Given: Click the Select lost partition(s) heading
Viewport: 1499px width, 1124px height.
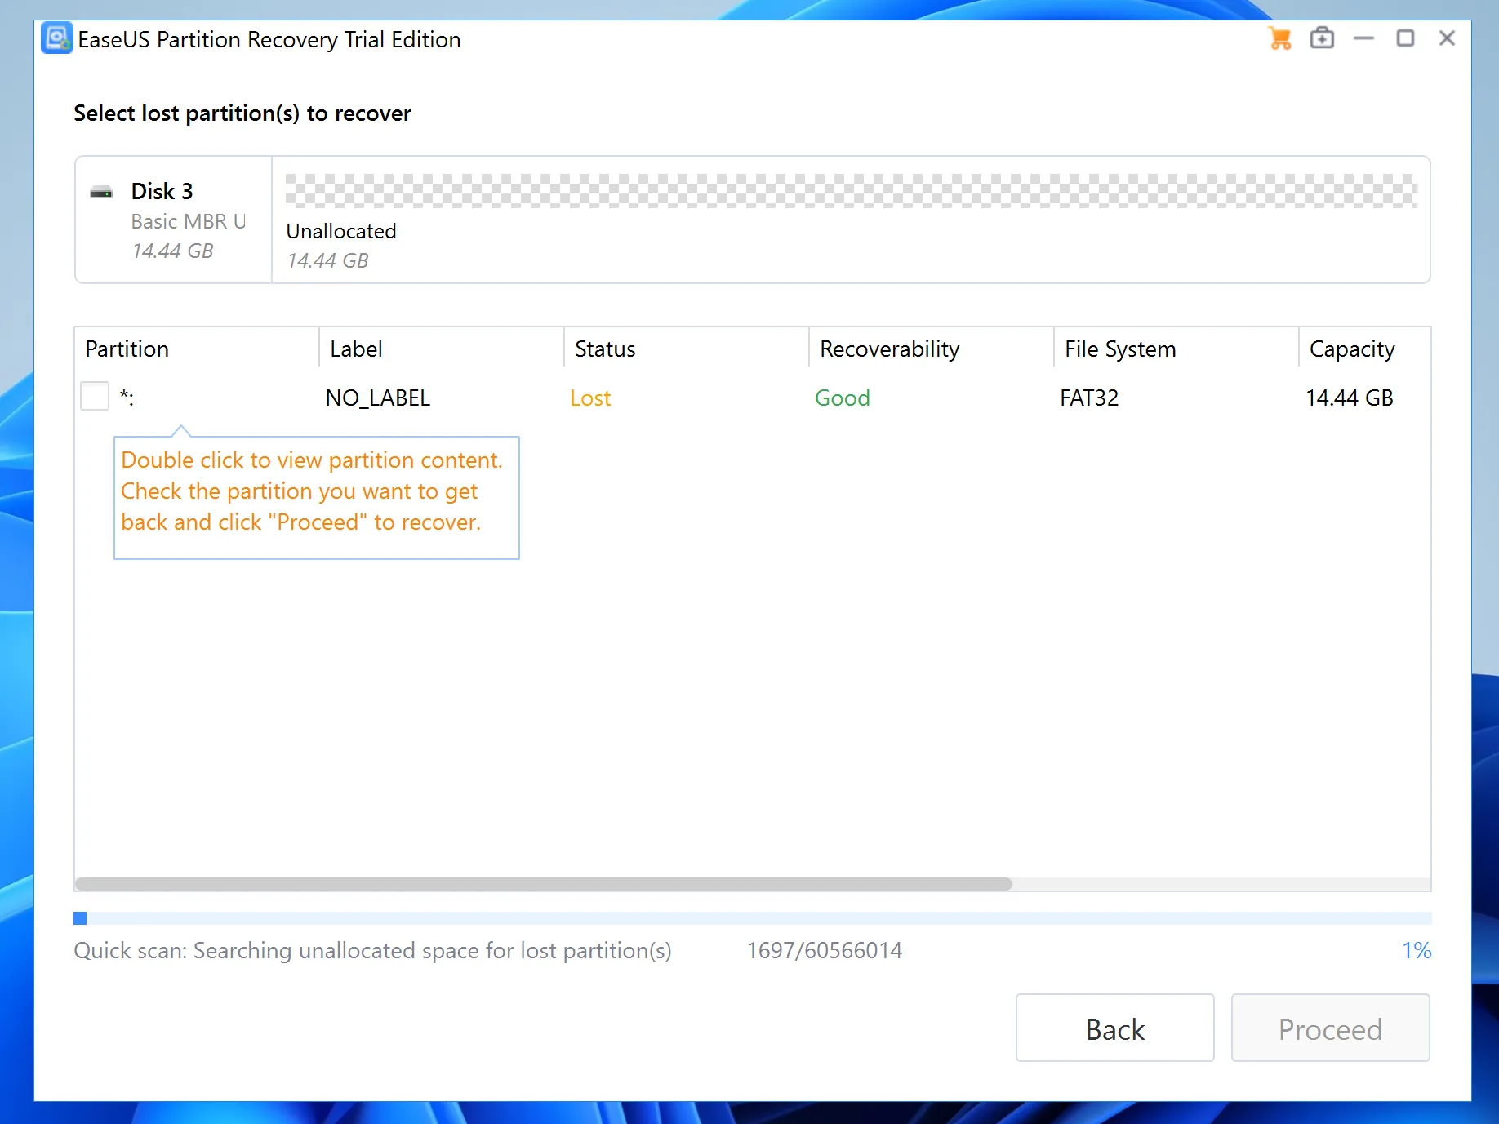Looking at the screenshot, I should (x=242, y=113).
